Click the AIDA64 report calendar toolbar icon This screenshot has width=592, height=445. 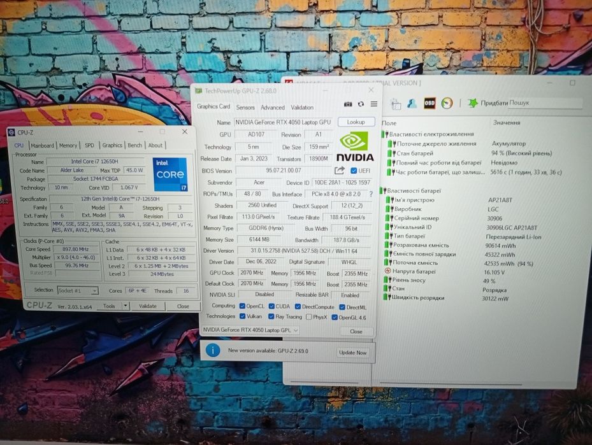point(396,104)
